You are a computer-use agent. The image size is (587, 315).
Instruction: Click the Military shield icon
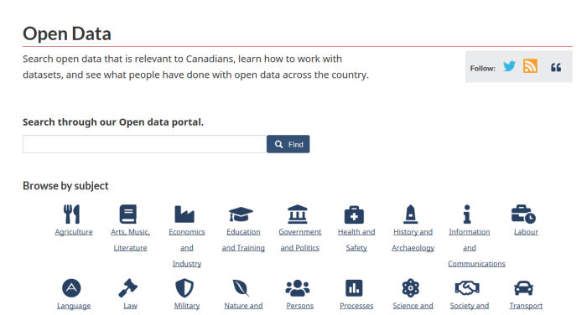tap(184, 288)
